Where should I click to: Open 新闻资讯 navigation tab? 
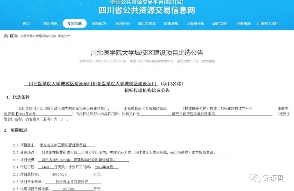pyautogui.click(x=50, y=24)
